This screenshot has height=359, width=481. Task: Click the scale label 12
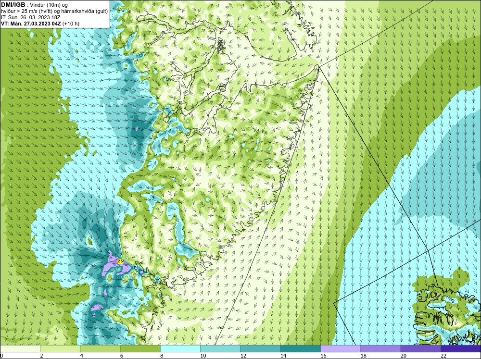pos(243,356)
